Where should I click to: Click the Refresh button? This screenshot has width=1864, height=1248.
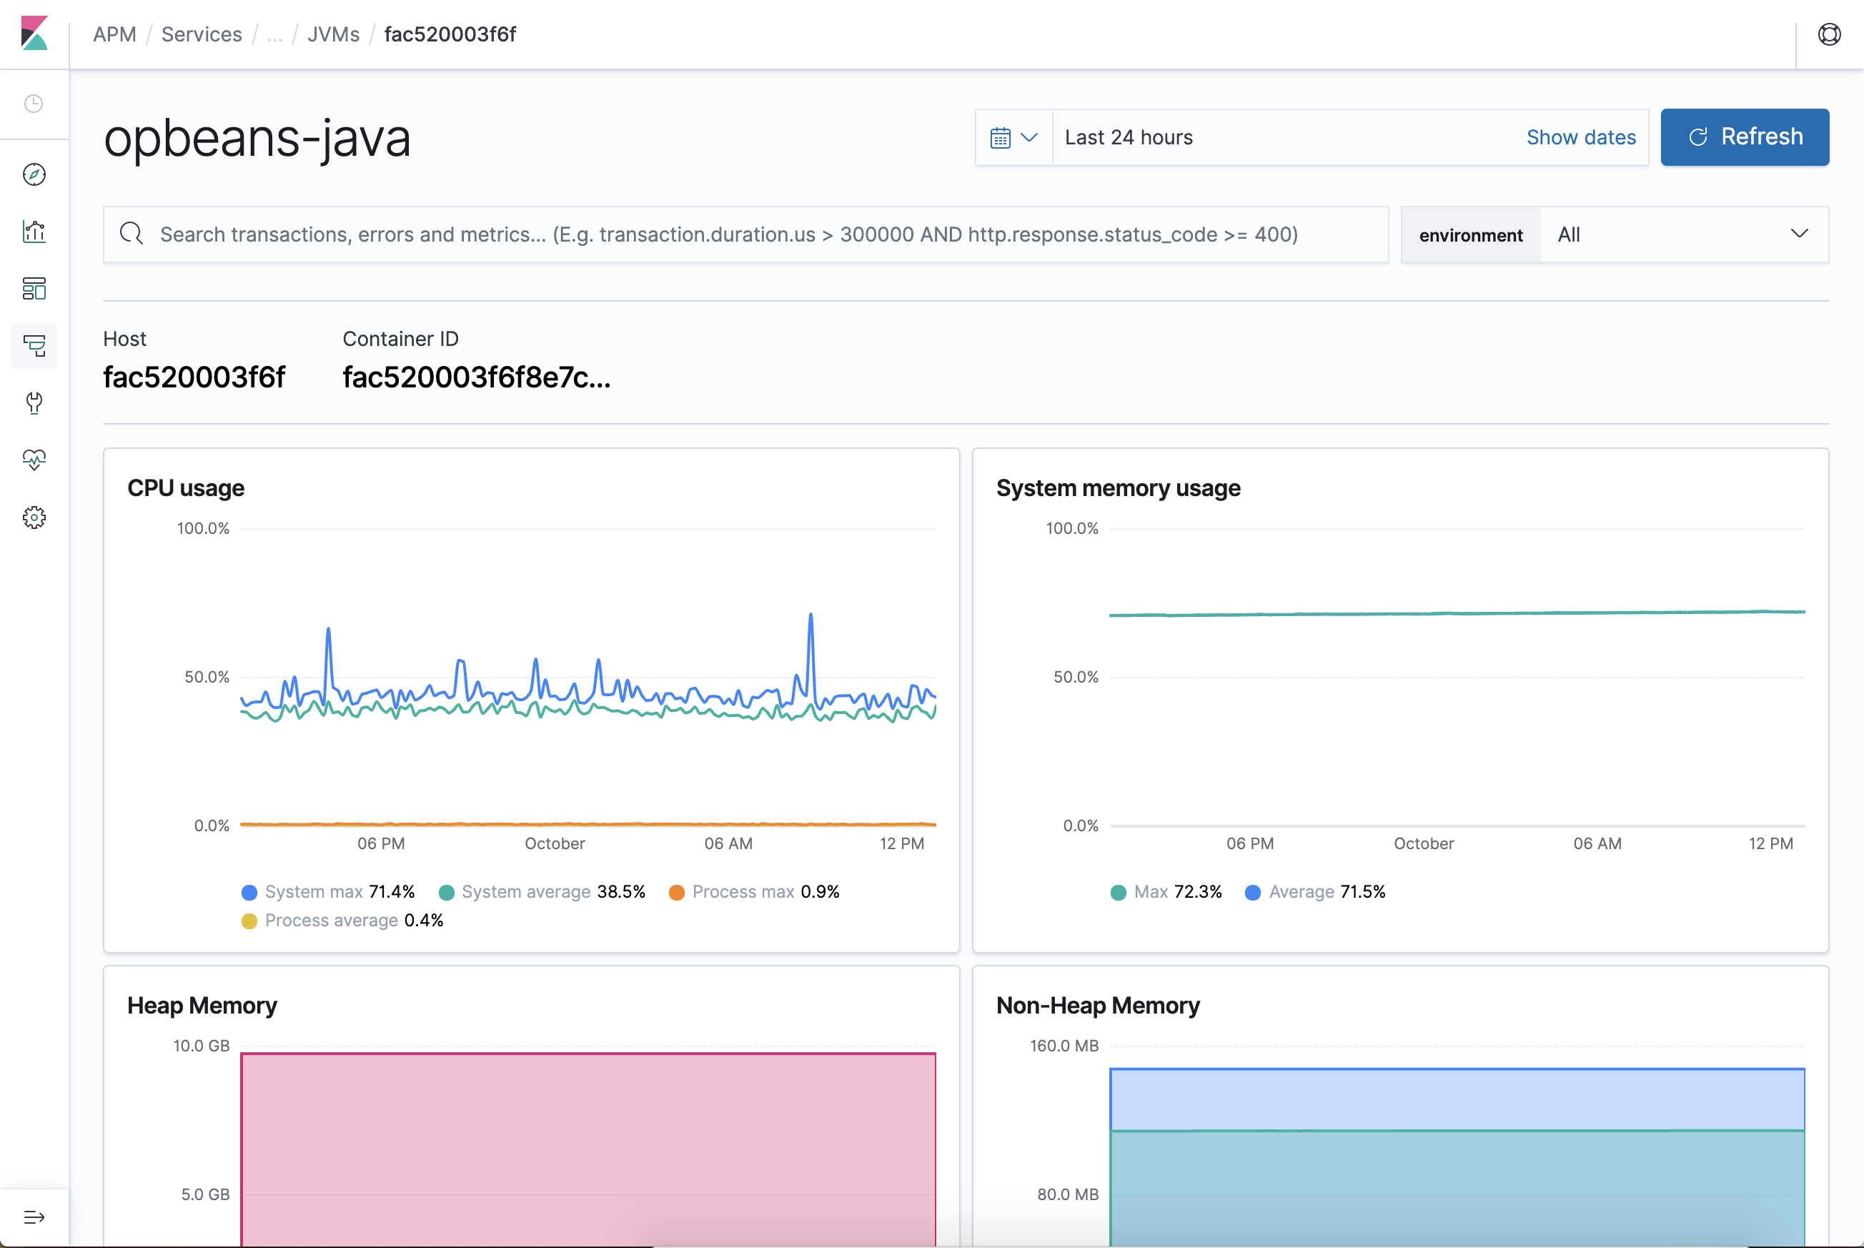pyautogui.click(x=1745, y=137)
